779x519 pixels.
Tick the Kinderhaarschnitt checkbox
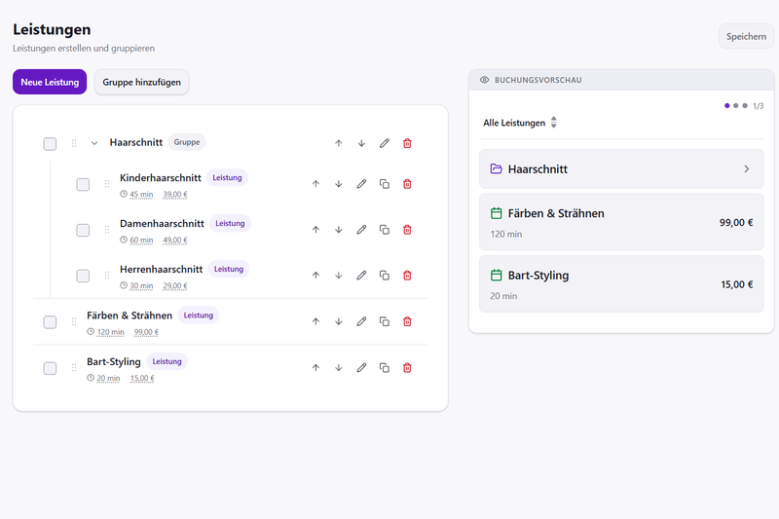tap(83, 185)
